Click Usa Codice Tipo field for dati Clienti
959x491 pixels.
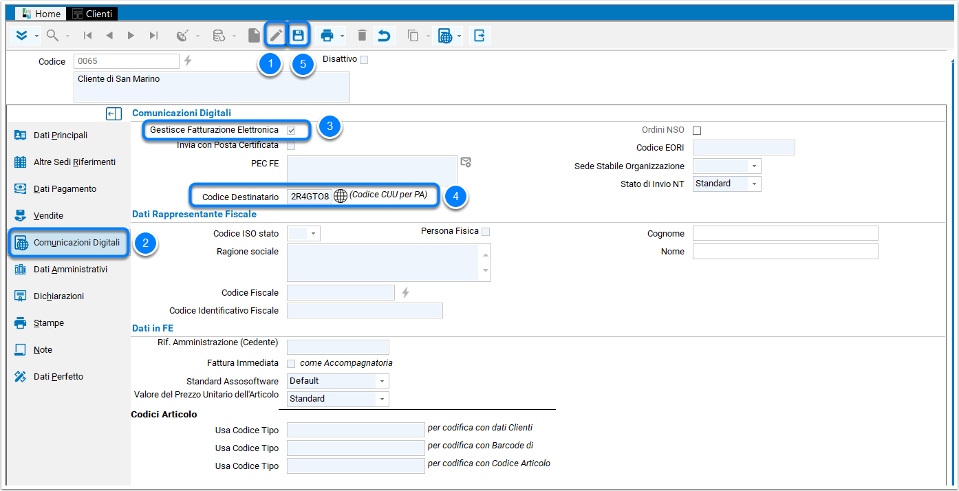pos(356,430)
